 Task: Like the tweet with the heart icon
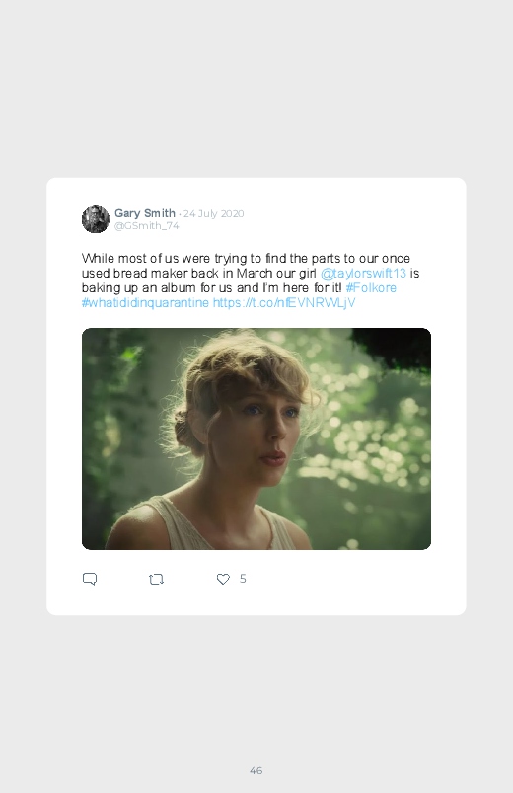coord(223,579)
